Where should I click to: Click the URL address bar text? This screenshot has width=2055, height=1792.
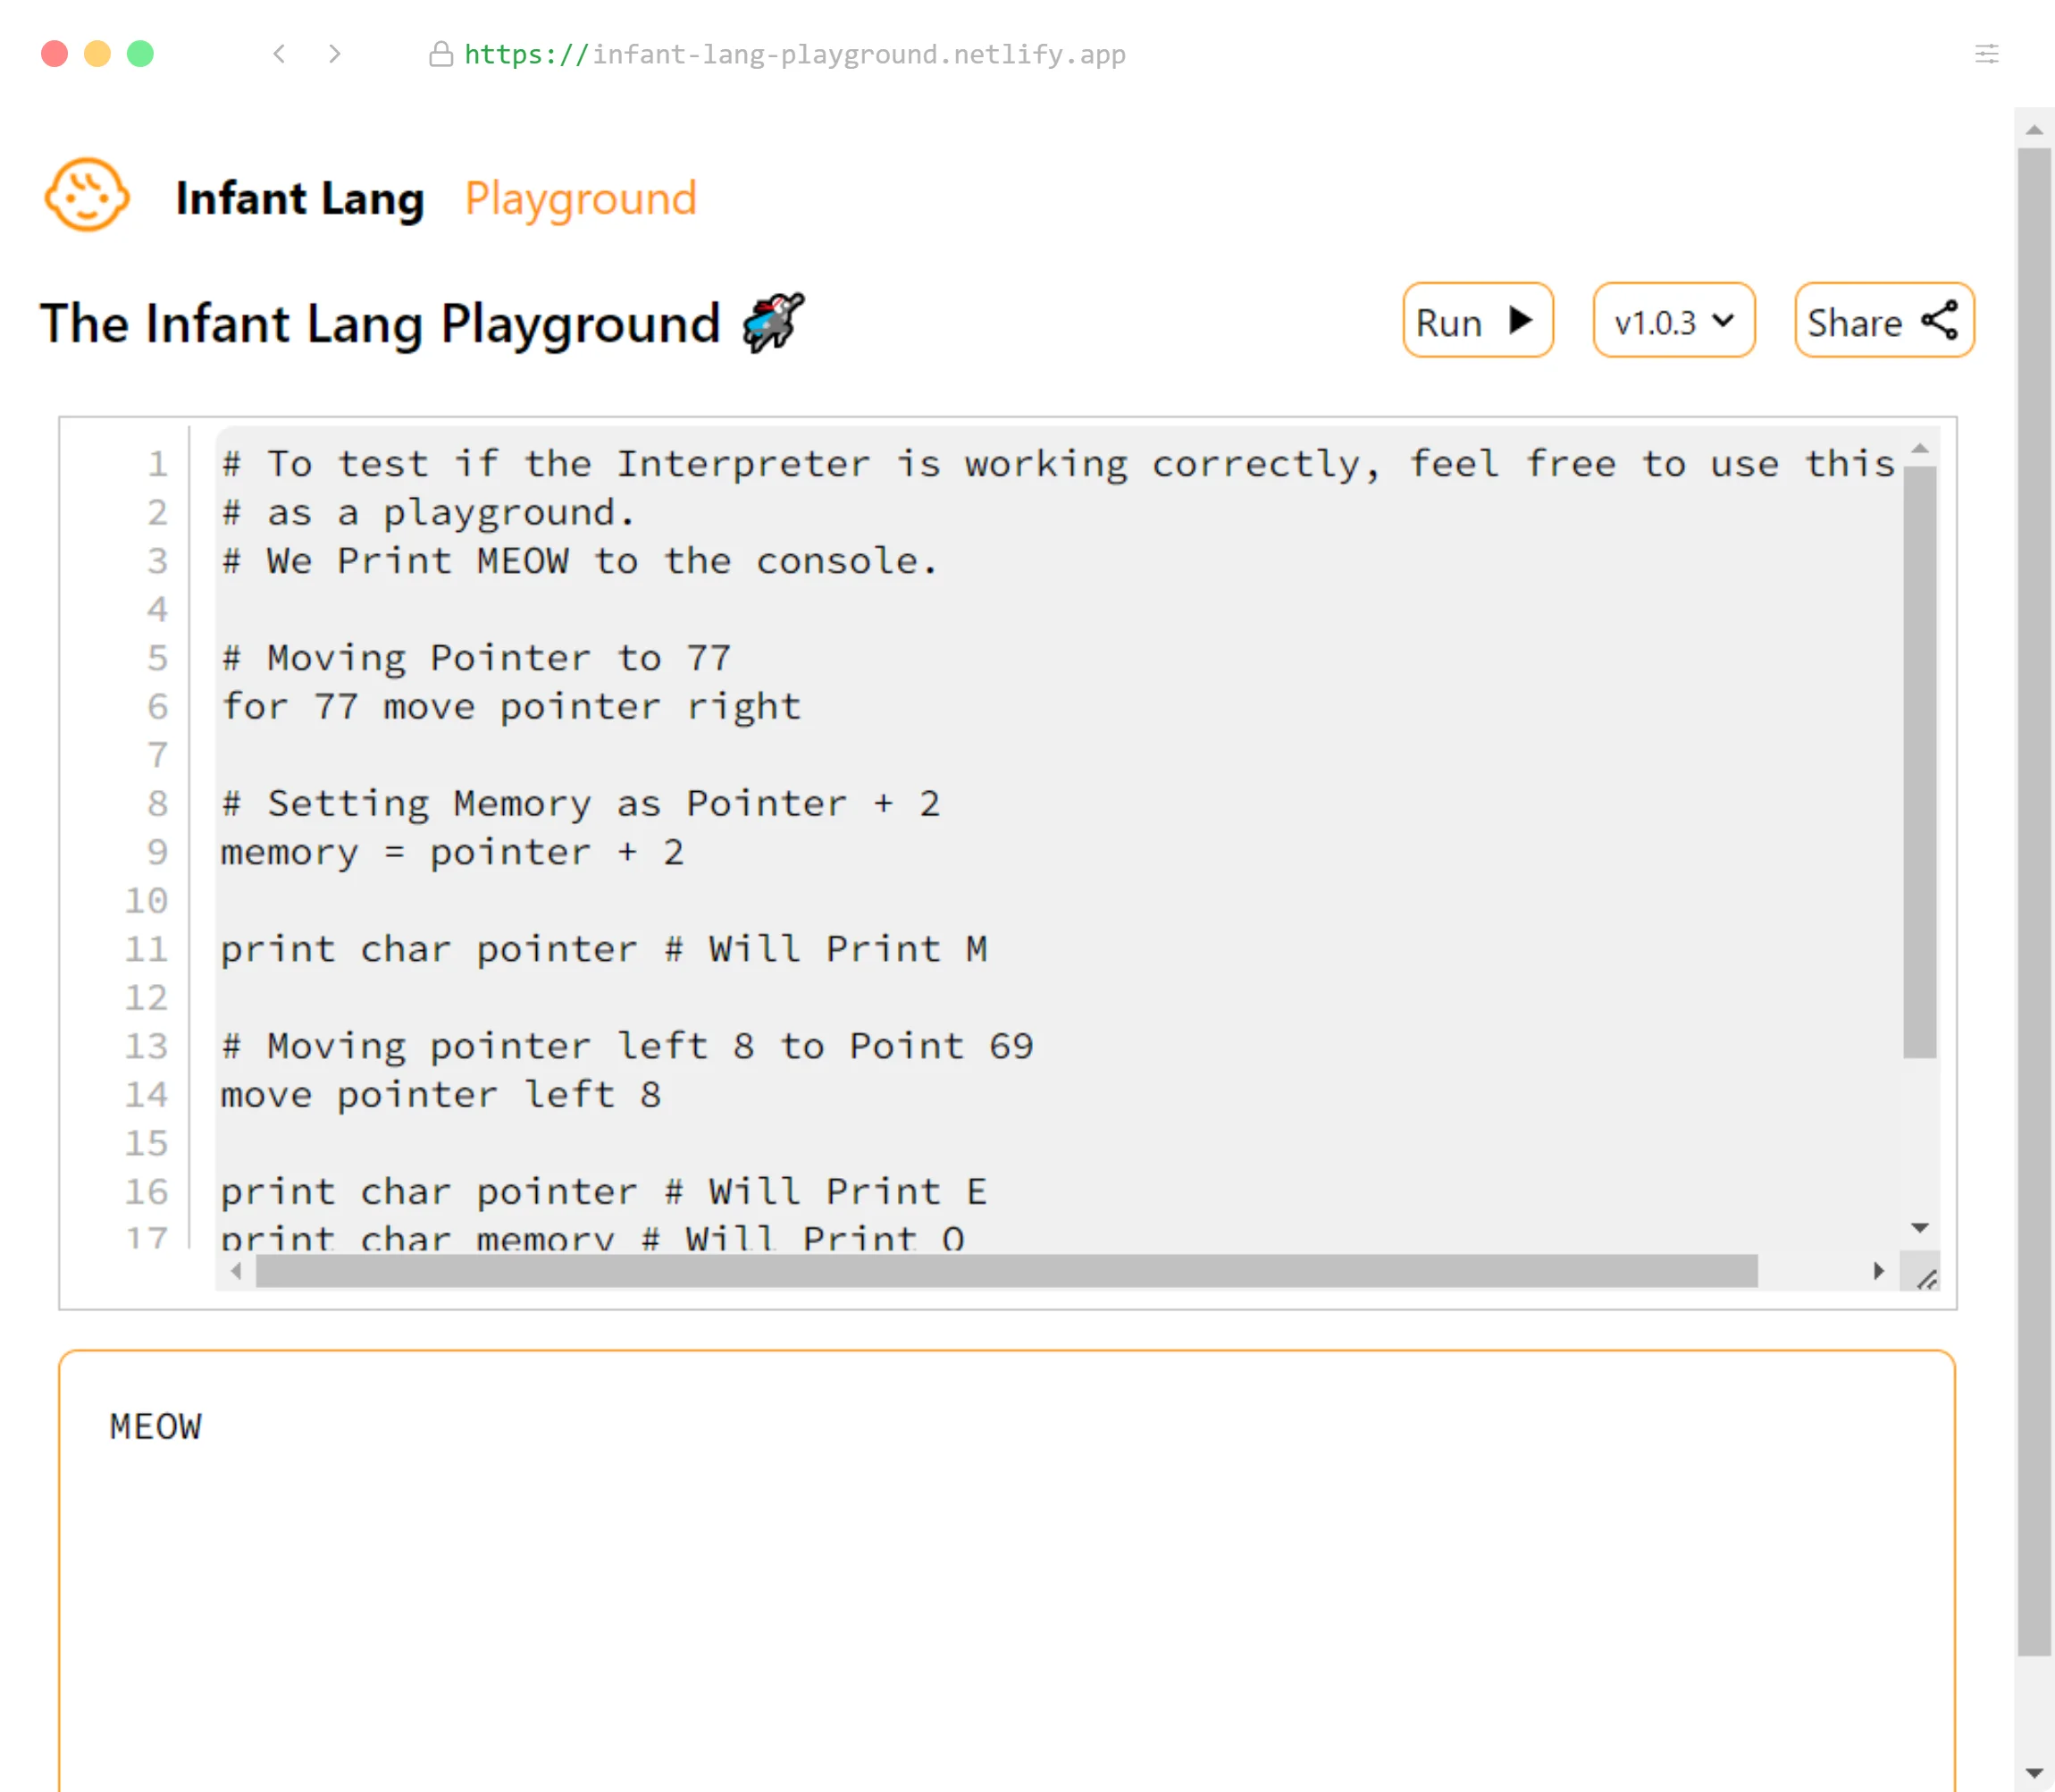tap(794, 54)
